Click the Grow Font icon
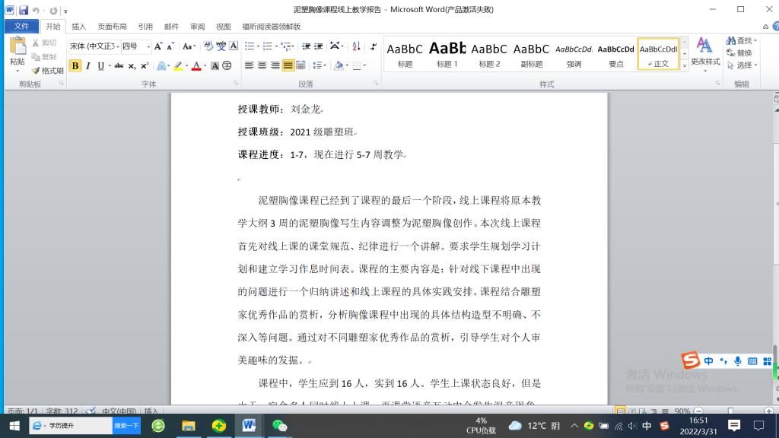 point(158,46)
